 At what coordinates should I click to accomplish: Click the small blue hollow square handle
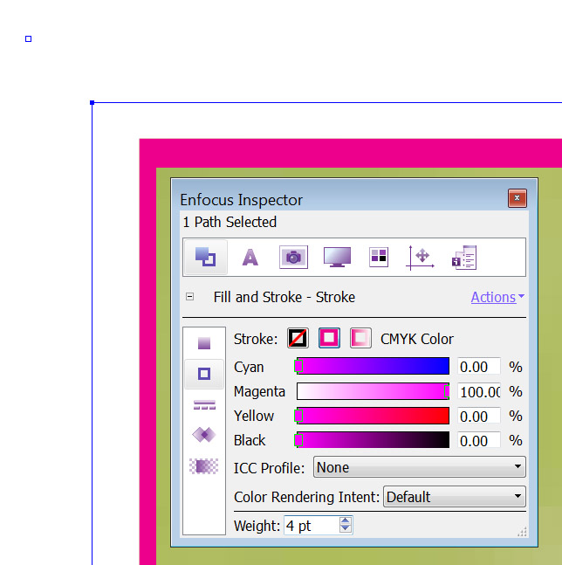[x=29, y=39]
